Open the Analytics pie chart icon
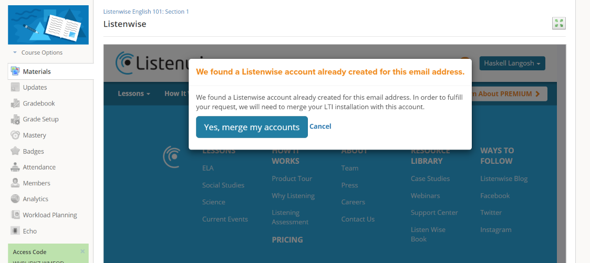Viewport: 590px width, 263px height. click(15, 199)
